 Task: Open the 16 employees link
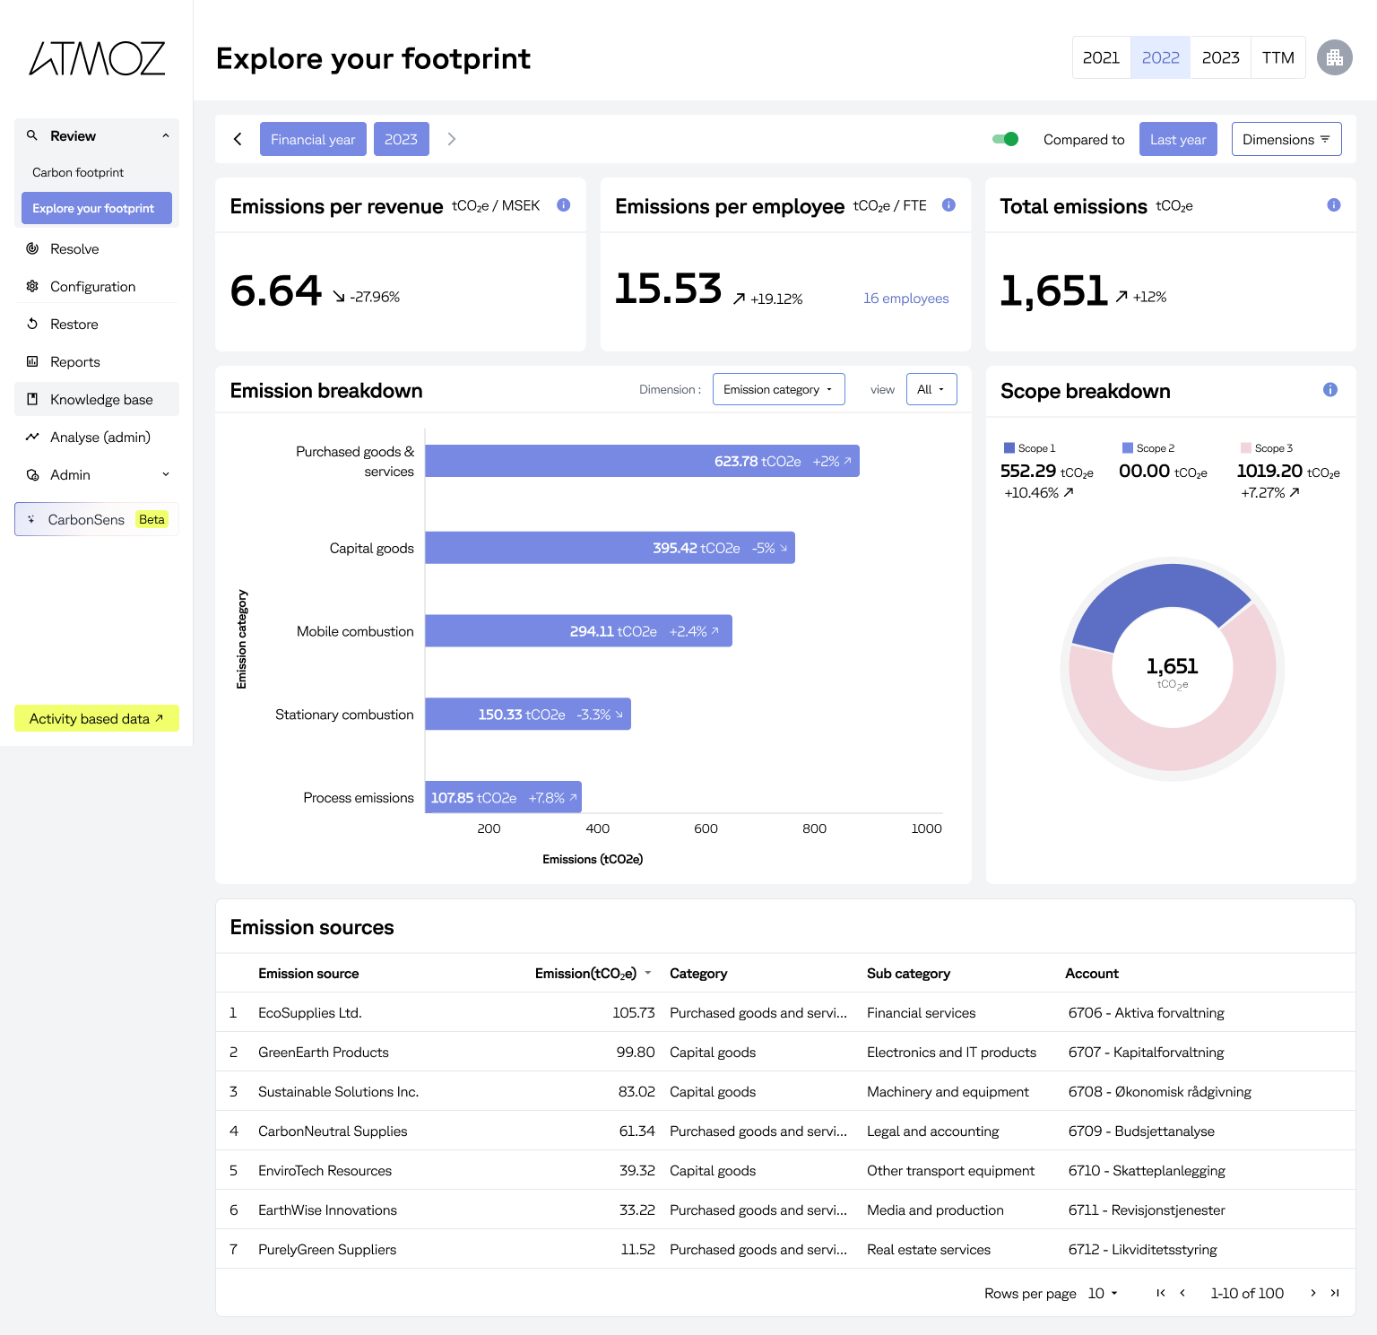905,299
